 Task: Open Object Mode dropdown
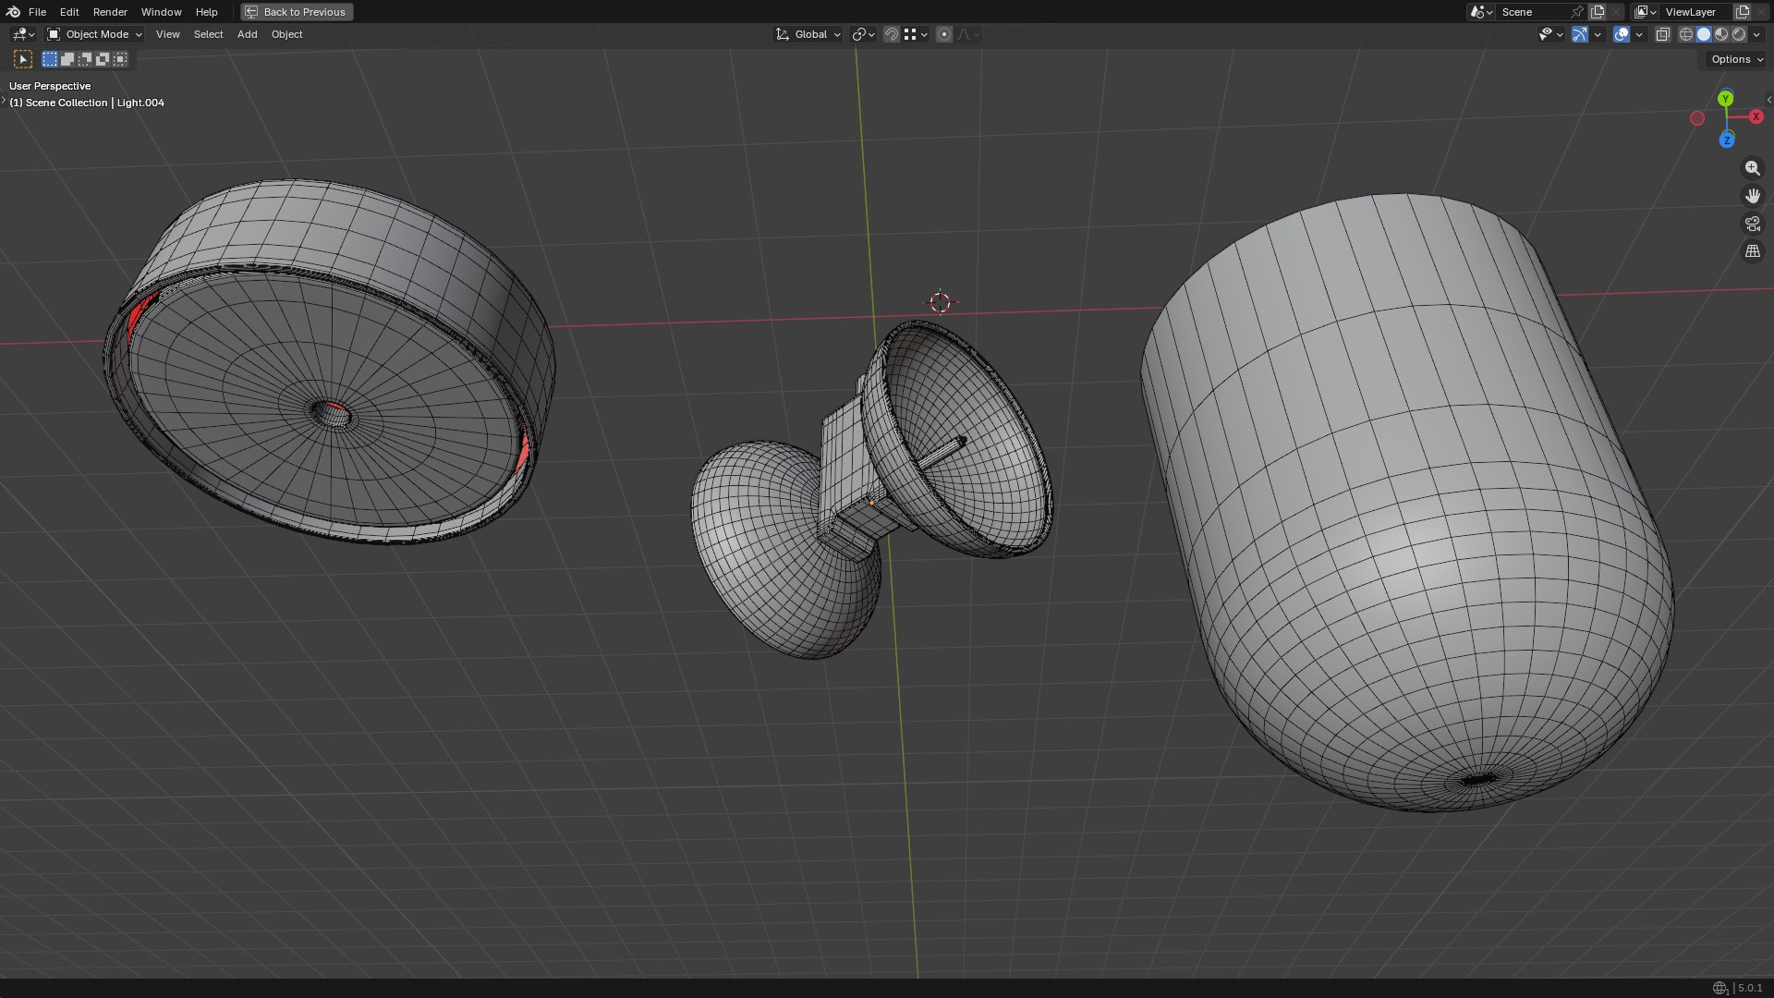point(94,34)
